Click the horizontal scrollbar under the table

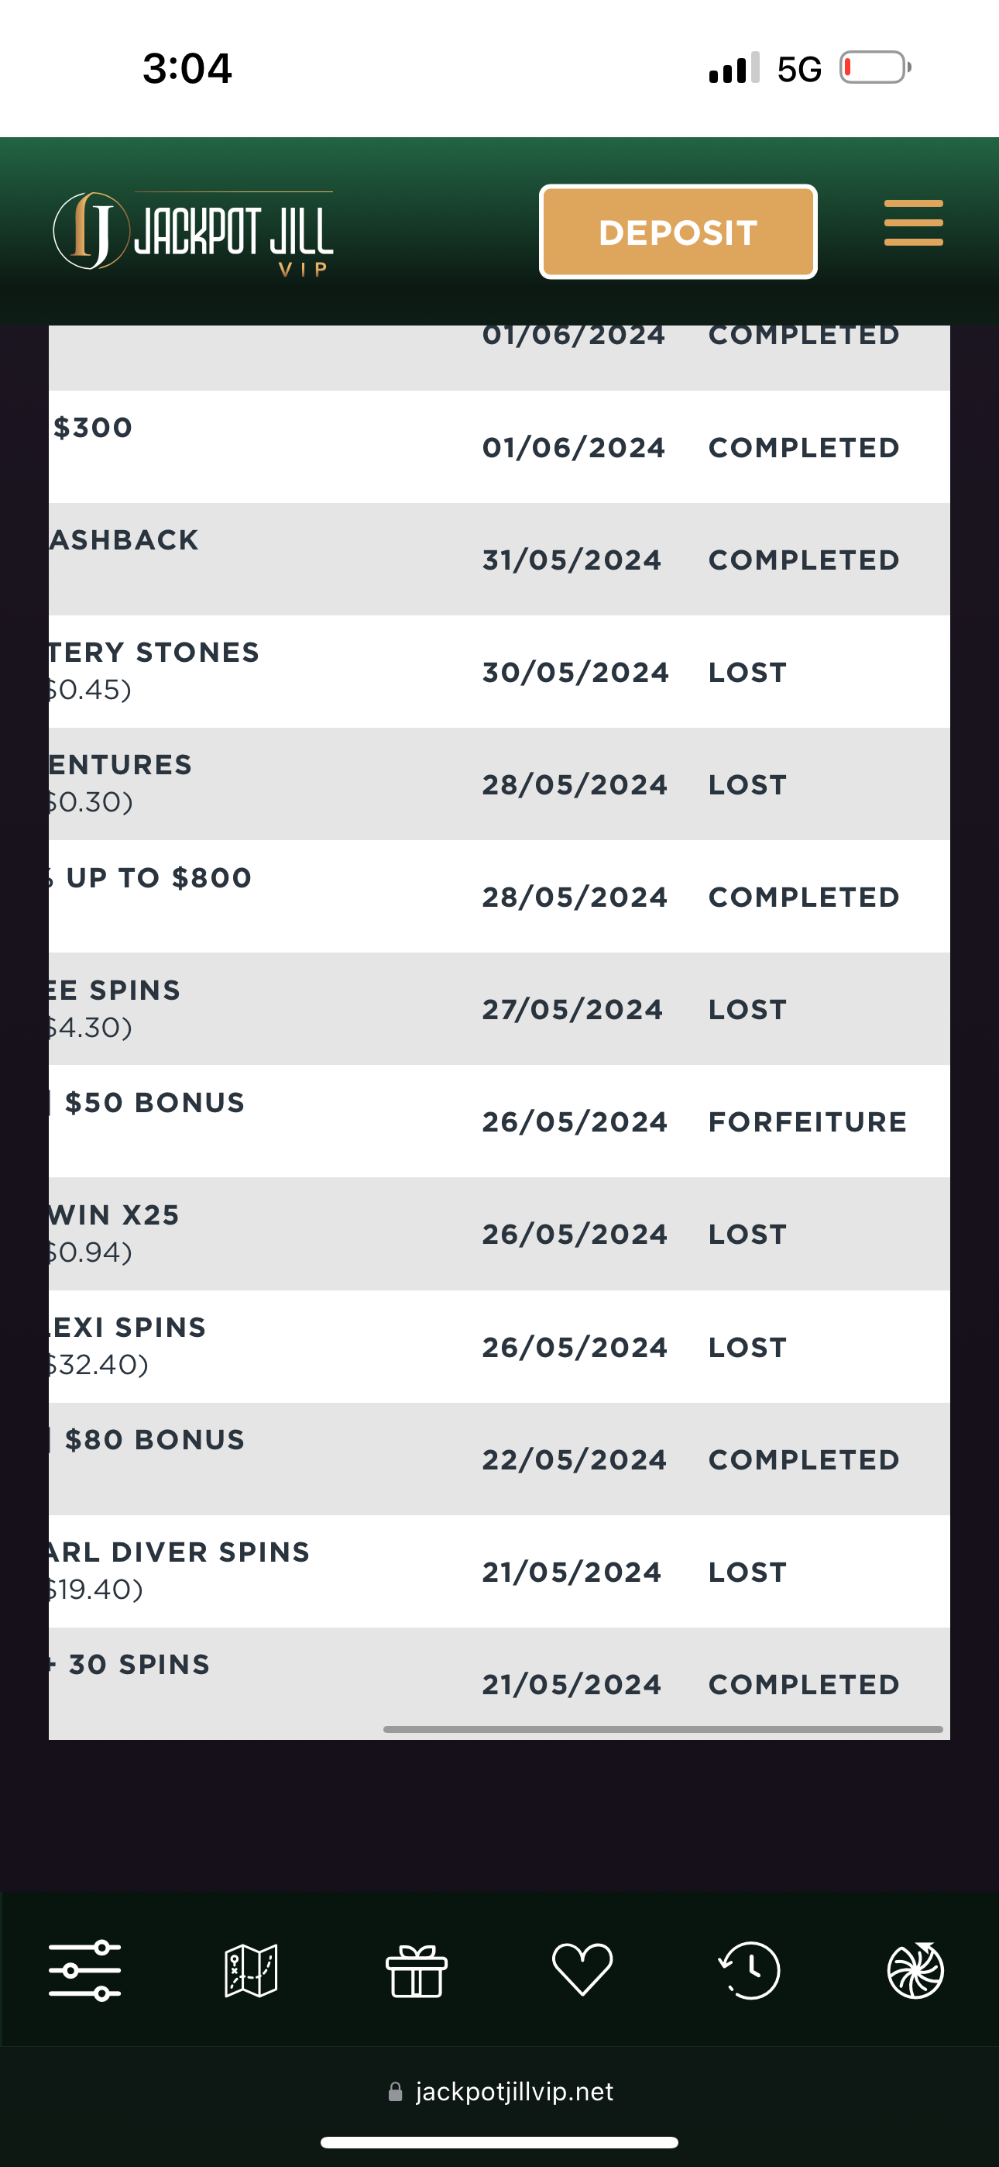pos(663,1730)
